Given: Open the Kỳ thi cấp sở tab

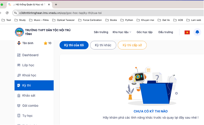Looking at the screenshot, I should [132, 45].
